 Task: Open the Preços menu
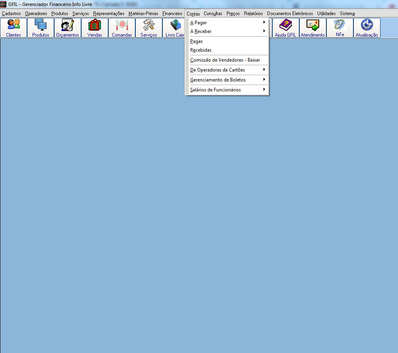(x=233, y=14)
